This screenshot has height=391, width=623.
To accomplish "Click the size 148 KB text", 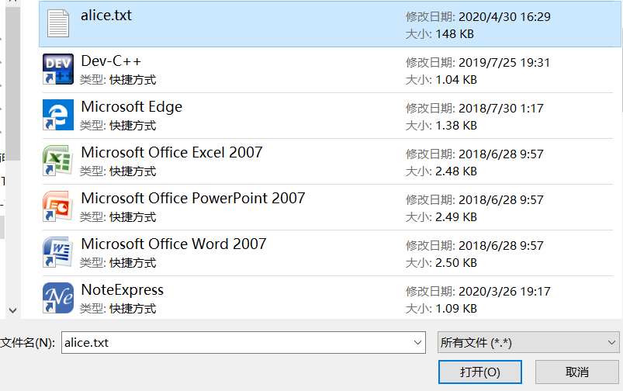I will [455, 34].
